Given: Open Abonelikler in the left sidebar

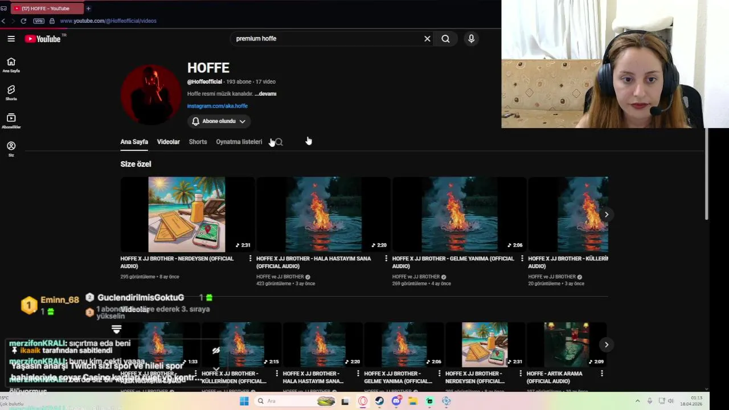Looking at the screenshot, I should point(11,121).
